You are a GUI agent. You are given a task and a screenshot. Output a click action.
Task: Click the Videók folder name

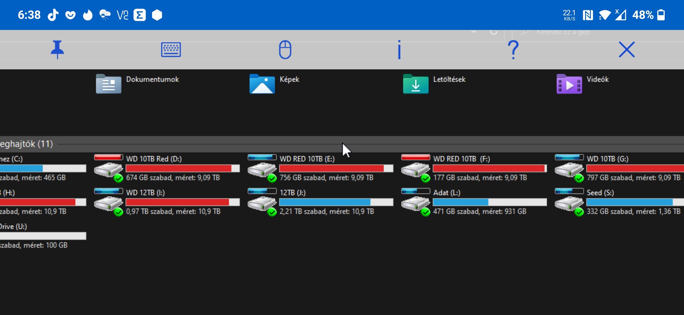(598, 79)
